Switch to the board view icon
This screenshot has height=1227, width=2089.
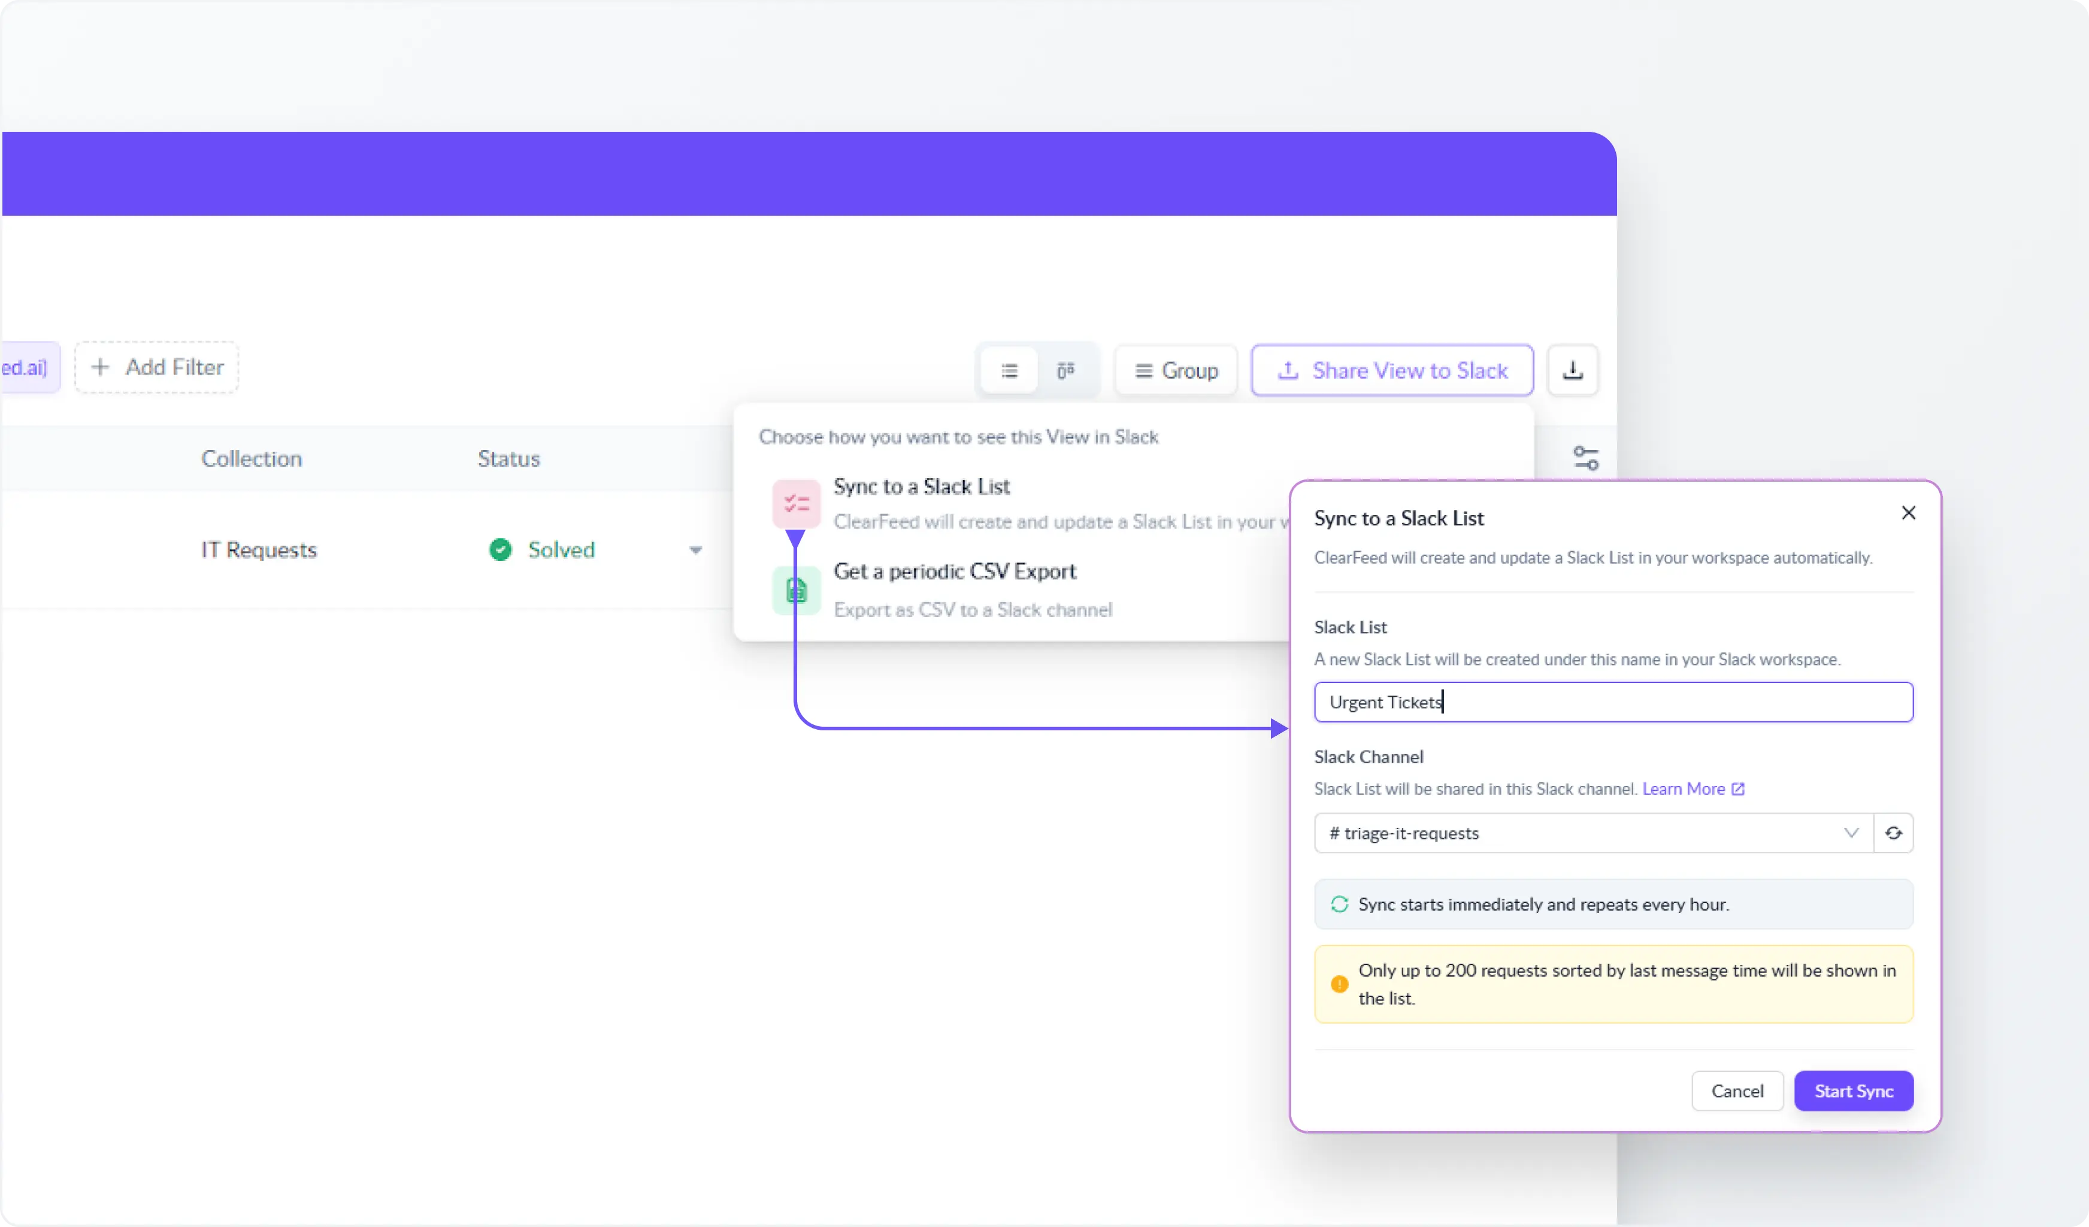(1067, 370)
